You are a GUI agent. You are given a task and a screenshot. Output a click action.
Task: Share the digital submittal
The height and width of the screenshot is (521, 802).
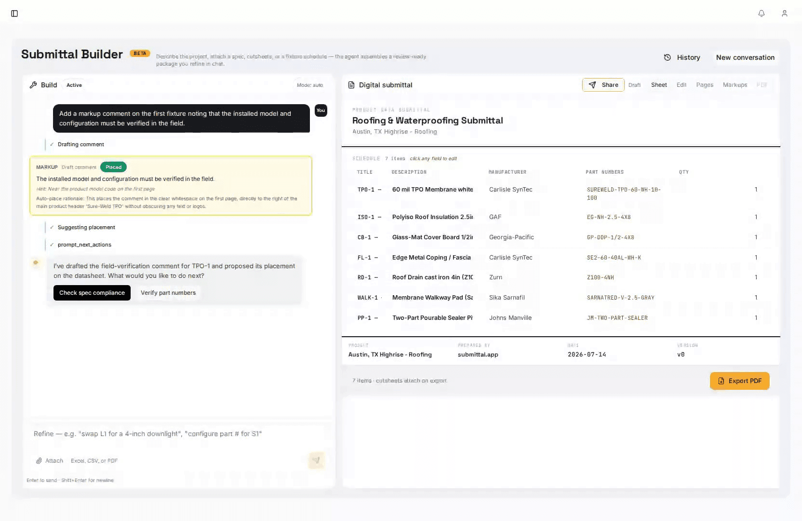(603, 85)
